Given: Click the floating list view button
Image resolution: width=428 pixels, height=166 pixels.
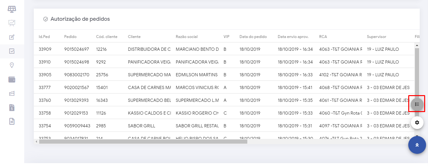Looking at the screenshot, I should [x=417, y=104].
